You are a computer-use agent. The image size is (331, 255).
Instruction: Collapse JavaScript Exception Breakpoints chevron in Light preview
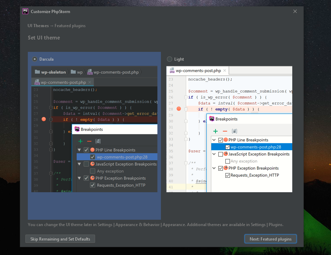tap(214, 154)
